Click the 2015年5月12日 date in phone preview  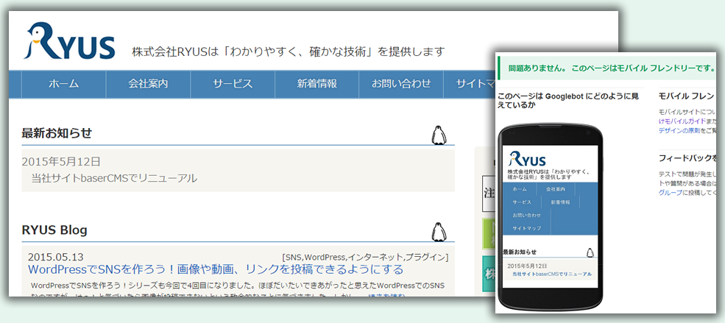[x=527, y=266]
